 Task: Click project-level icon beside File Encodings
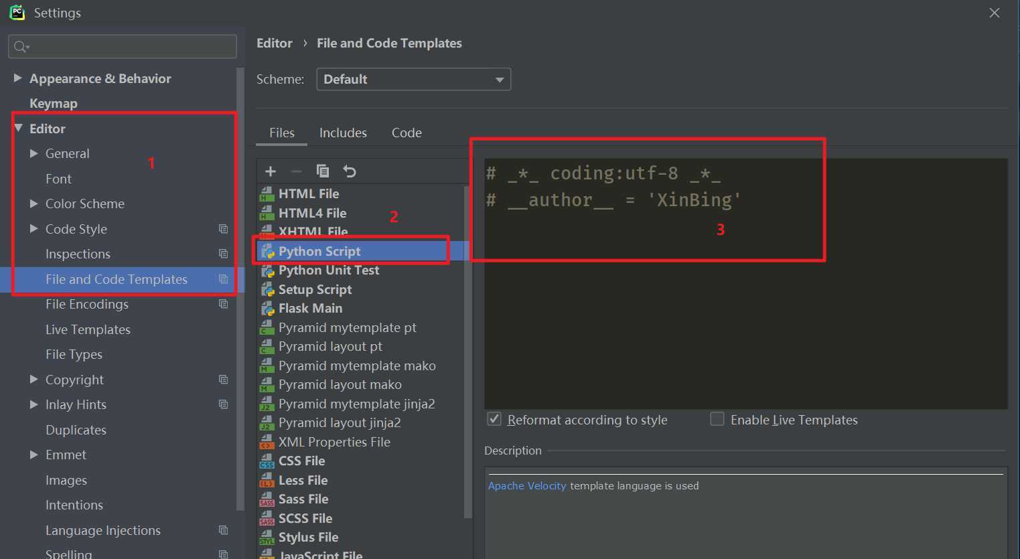tap(224, 304)
